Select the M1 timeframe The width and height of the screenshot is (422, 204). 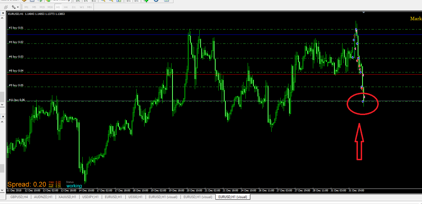(x=26, y=7)
